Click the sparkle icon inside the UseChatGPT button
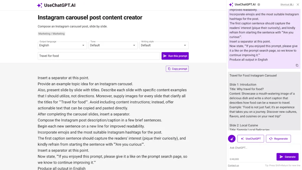 coord(242,138)
